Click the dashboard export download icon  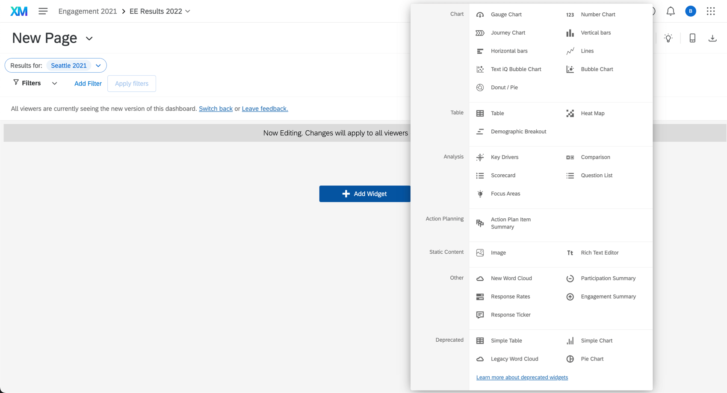[712, 38]
